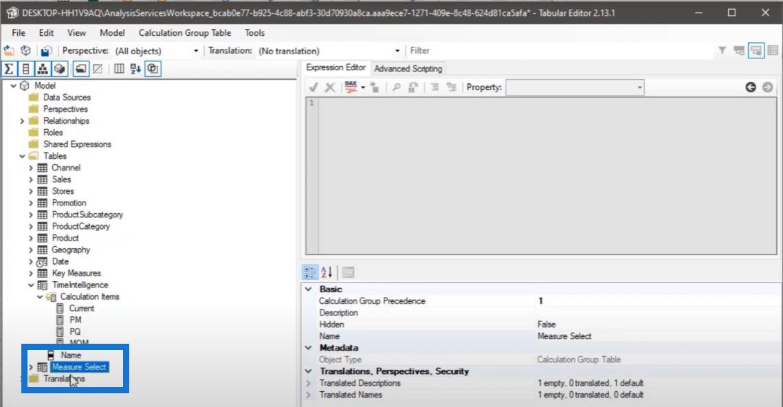Open the Tools menu

tap(254, 33)
